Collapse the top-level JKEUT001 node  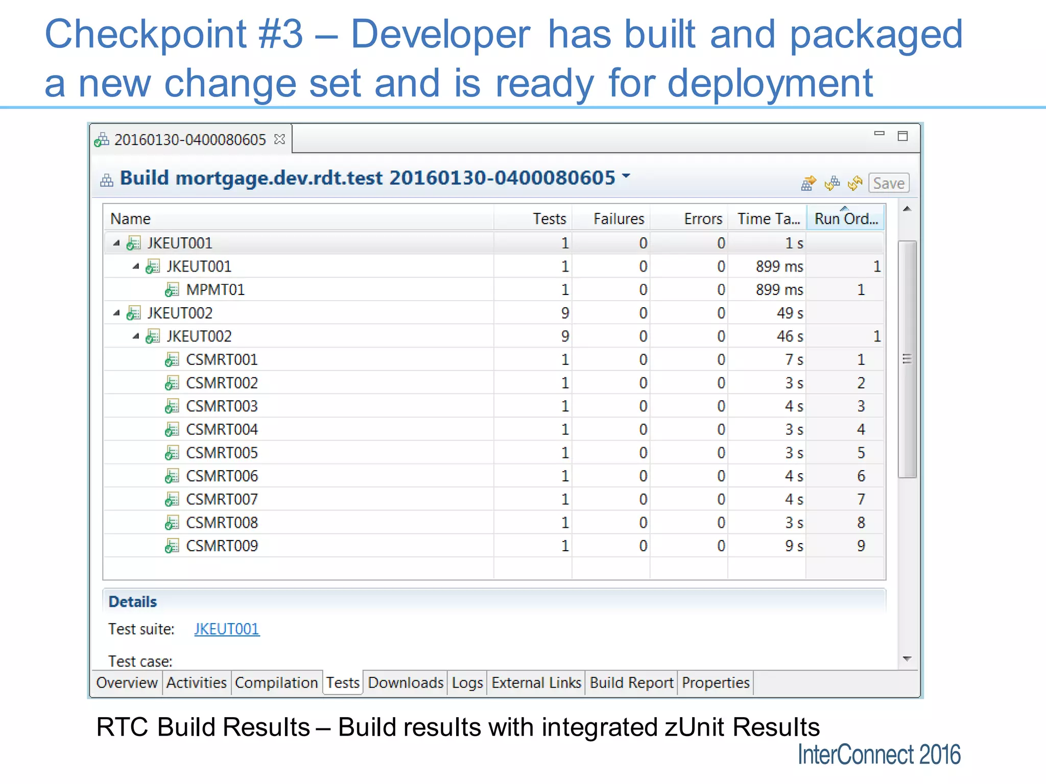click(116, 243)
